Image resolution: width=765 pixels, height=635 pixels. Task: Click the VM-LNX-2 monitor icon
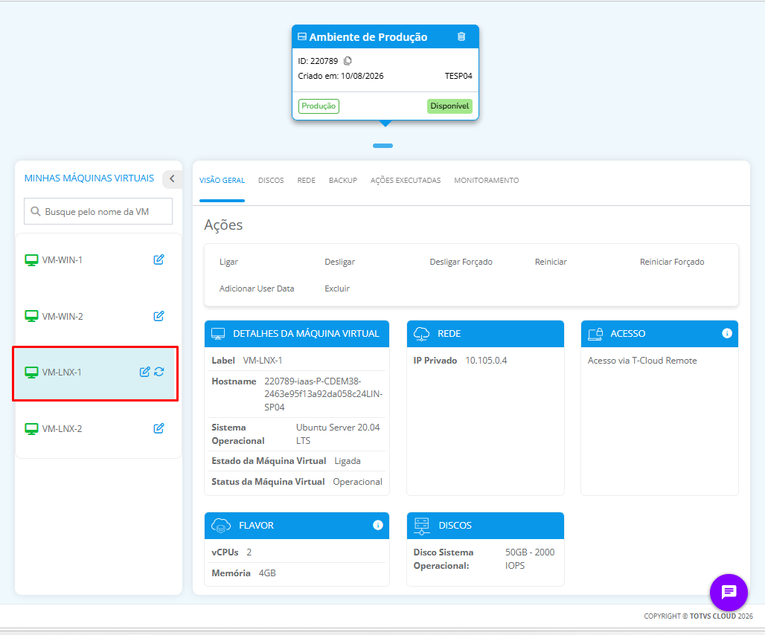31,429
